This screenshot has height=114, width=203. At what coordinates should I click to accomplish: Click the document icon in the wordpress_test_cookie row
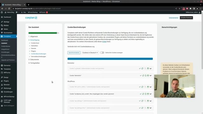click(146, 94)
